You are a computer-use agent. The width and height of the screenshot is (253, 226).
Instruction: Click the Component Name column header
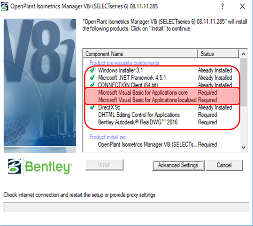140,54
